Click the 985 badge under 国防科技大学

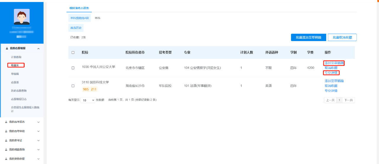[86, 89]
